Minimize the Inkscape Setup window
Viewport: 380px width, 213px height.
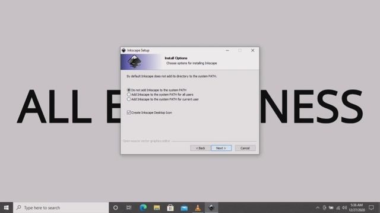tap(227, 50)
